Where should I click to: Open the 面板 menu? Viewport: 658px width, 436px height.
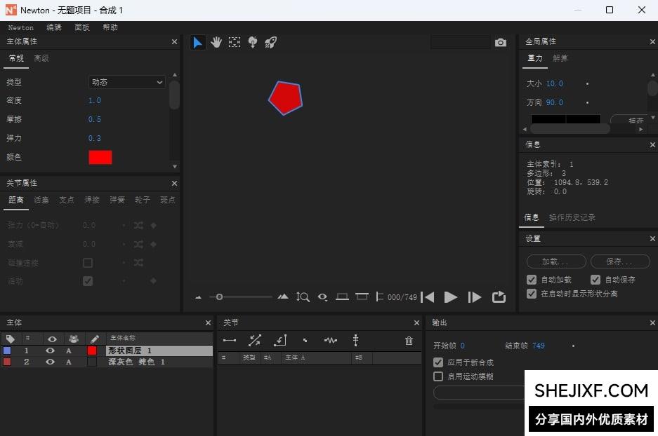tap(82, 27)
